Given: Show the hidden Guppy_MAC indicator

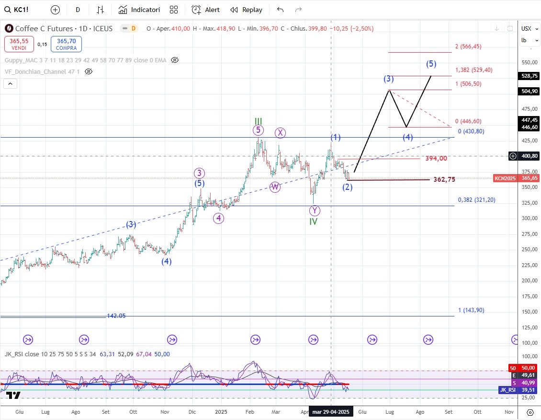Looking at the screenshot, I should tap(175, 60).
